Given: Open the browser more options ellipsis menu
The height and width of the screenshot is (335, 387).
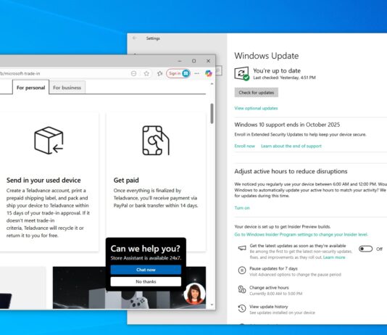Looking at the screenshot, I should tap(196, 73).
